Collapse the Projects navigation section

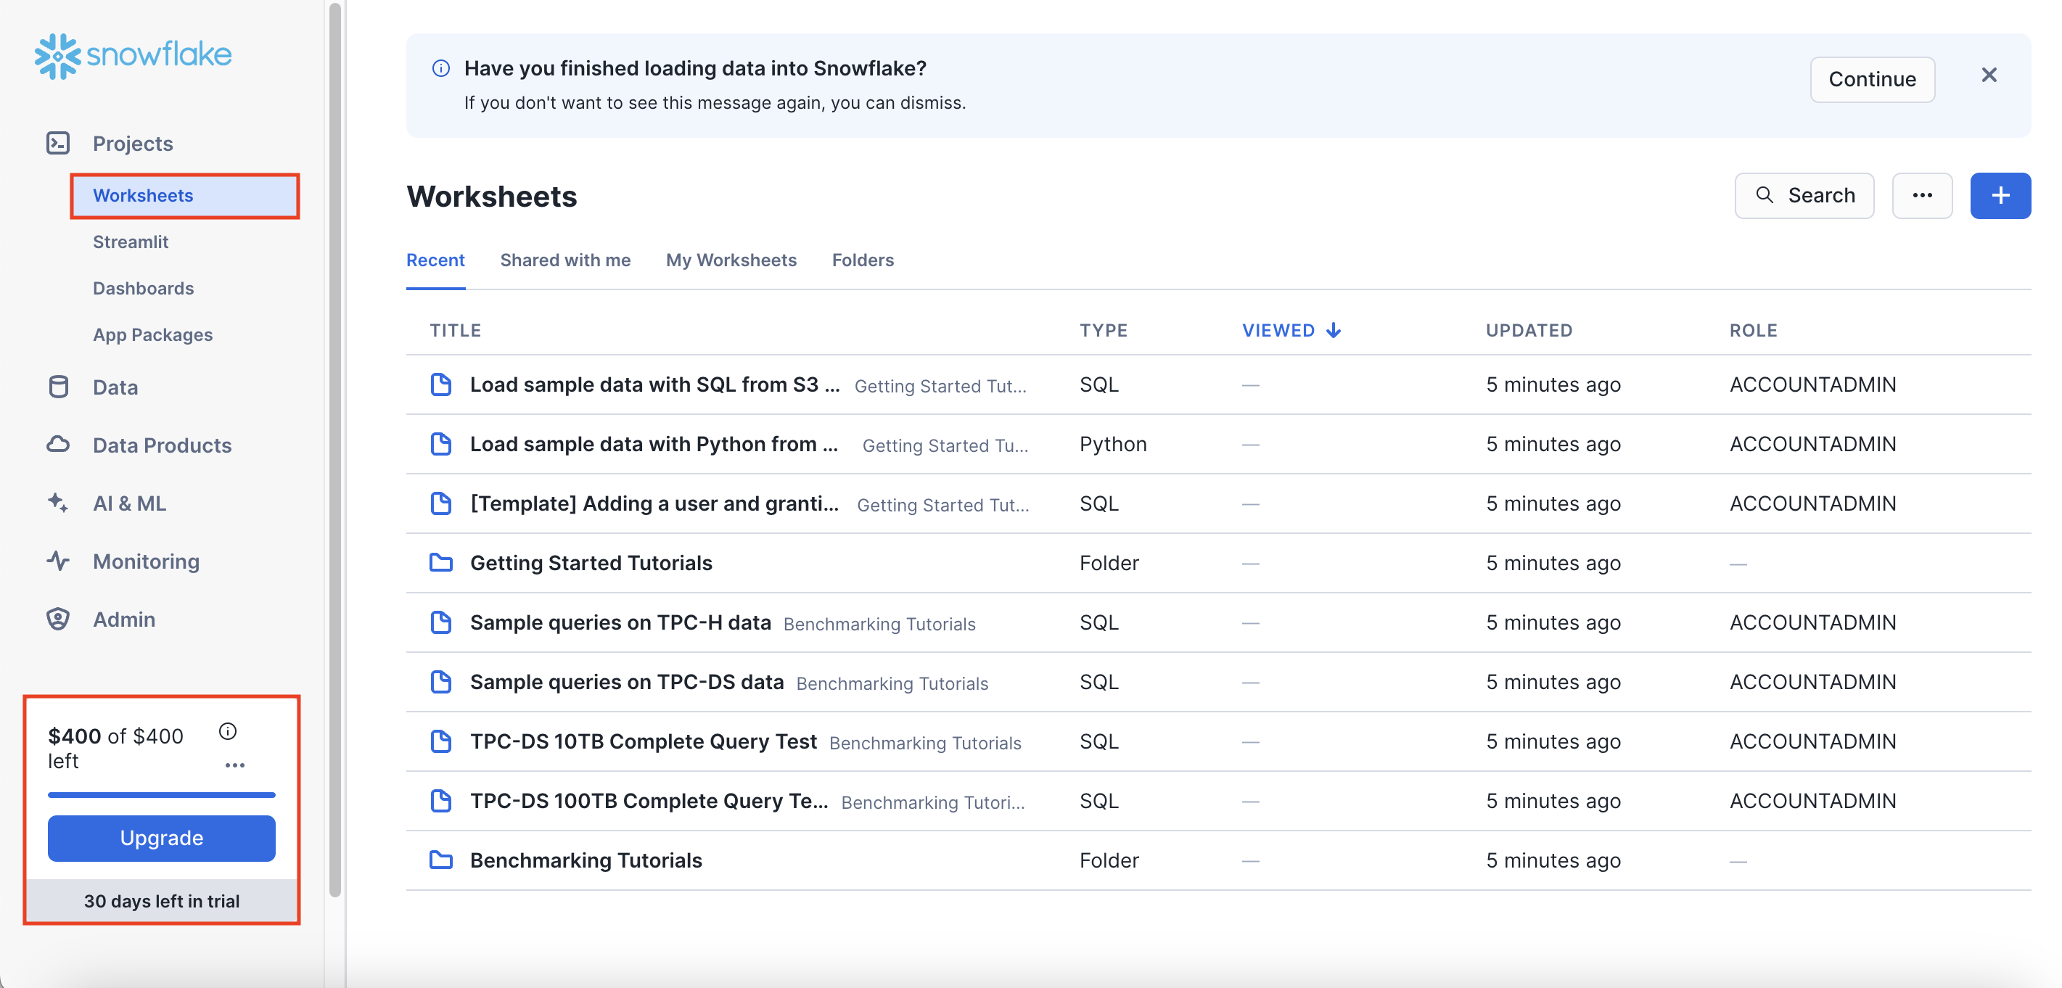132,143
